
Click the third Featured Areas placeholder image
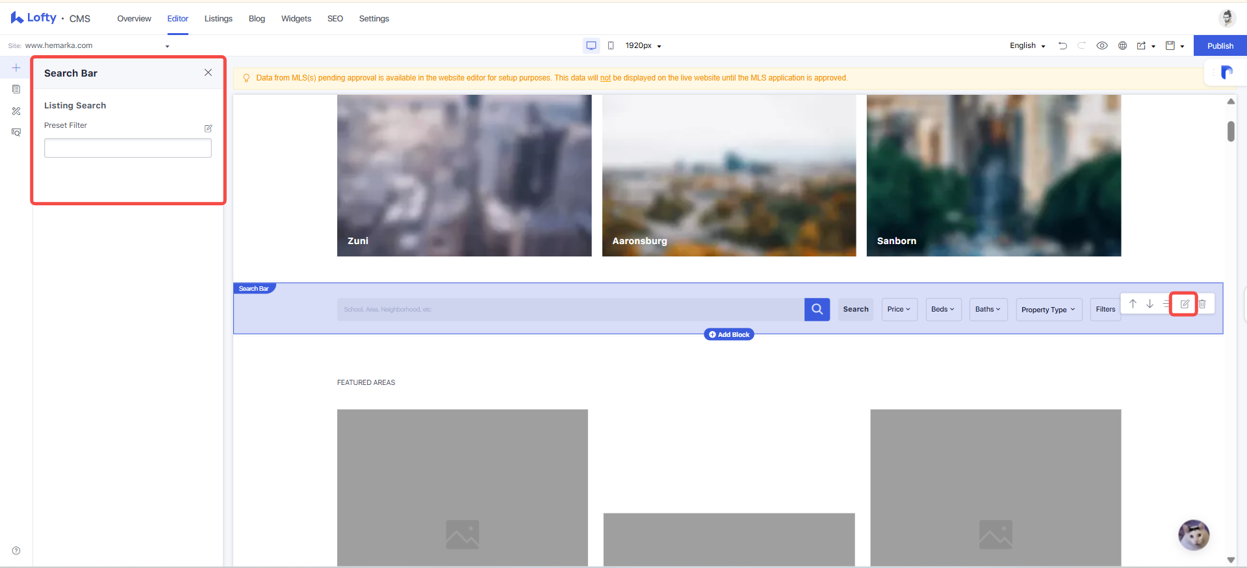(996, 488)
